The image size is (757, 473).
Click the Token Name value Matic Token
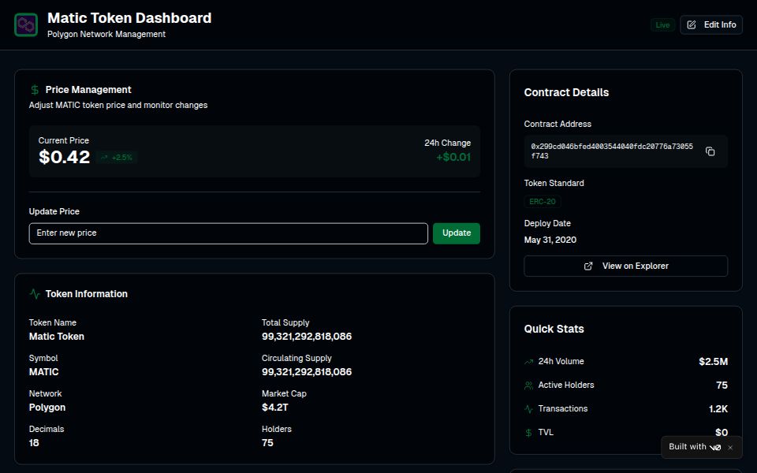pos(57,337)
